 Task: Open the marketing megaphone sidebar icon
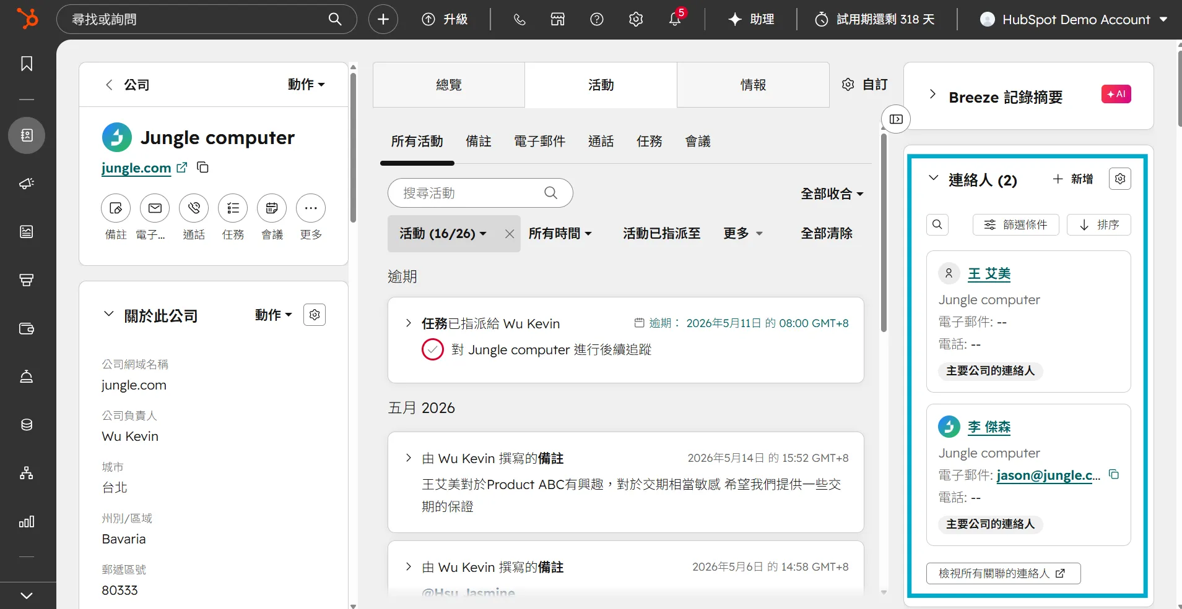27,184
